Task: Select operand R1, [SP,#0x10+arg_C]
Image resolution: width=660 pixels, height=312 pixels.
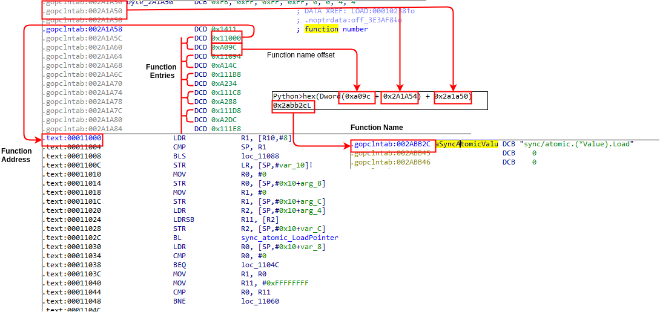Action: 283,201
